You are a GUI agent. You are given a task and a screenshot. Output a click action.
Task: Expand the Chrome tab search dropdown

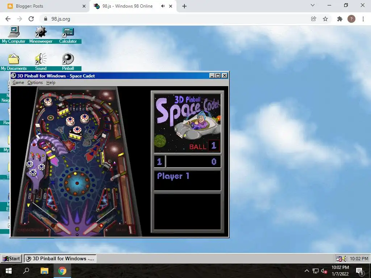pos(313,5)
